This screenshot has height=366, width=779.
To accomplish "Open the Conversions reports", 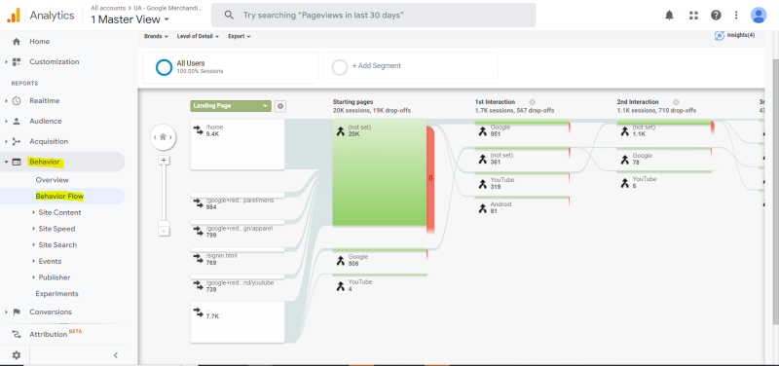I will (51, 312).
